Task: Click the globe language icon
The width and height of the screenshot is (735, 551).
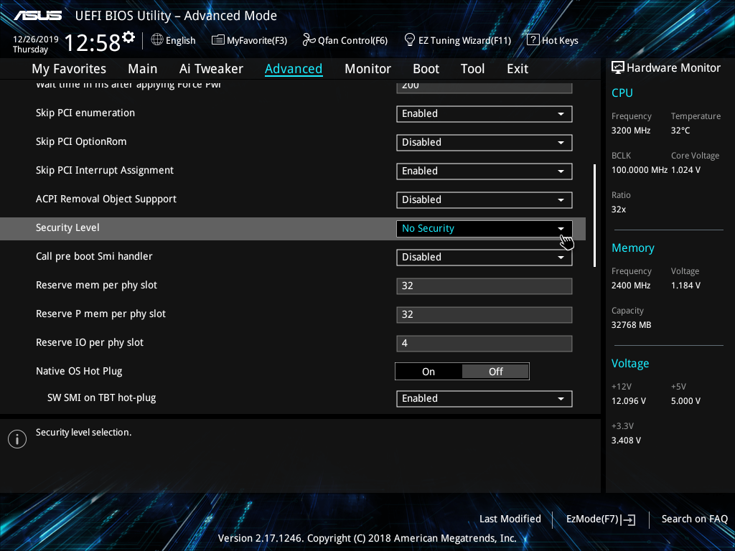Action: [157, 40]
